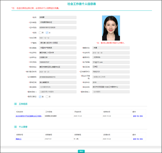Click the 登记区域 field
Image resolution: width=162 pixels, height=153 pixels.
(x=111, y=67)
